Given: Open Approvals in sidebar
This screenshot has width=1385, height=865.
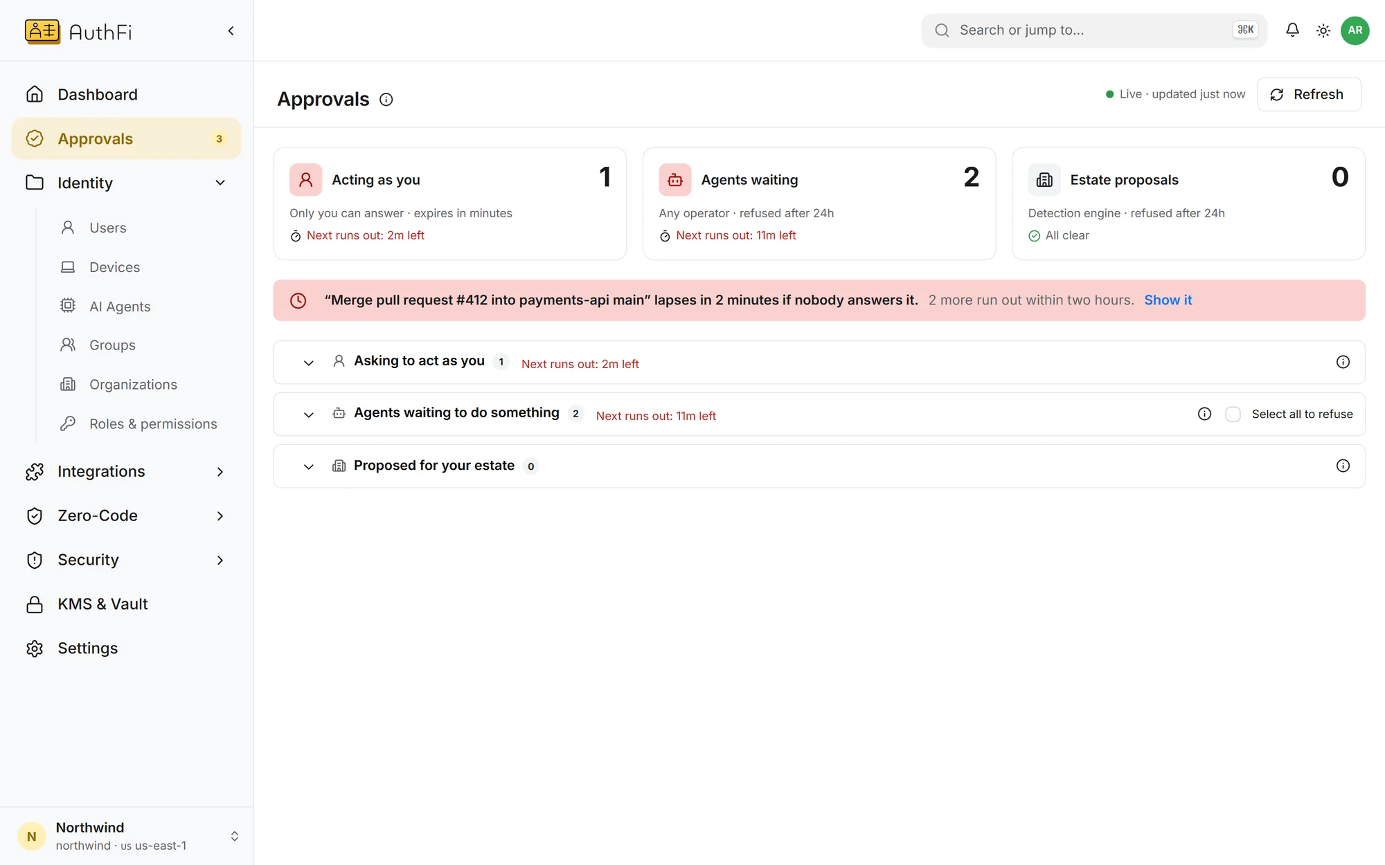Looking at the screenshot, I should [127, 138].
